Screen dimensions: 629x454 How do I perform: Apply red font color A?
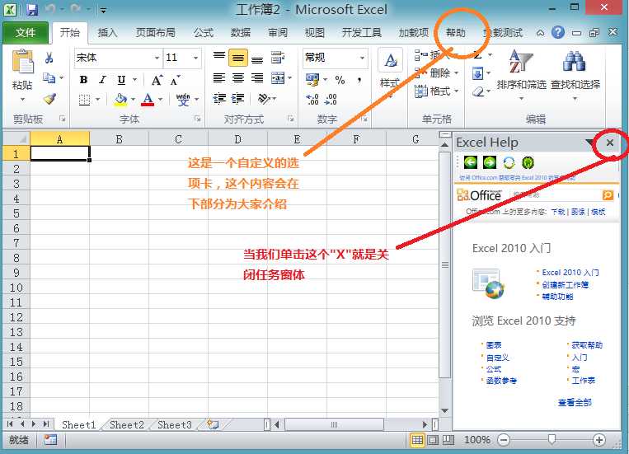pyautogui.click(x=148, y=100)
